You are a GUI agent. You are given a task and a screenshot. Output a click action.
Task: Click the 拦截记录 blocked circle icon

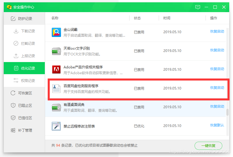pos(16,43)
